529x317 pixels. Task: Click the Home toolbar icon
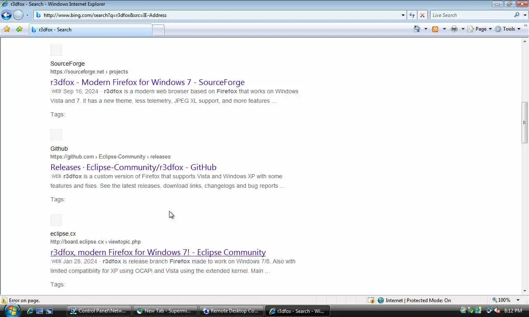(x=417, y=29)
